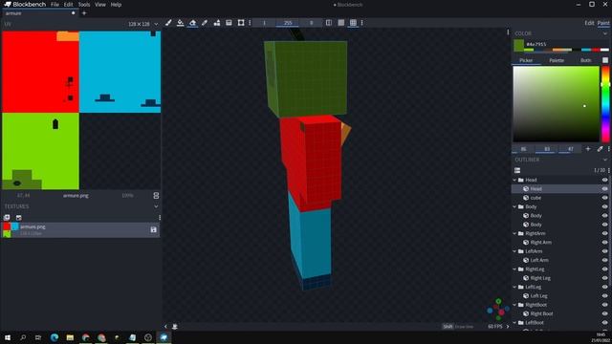Image resolution: width=612 pixels, height=344 pixels.
Task: Select the Picker color tab
Action: (x=526, y=60)
